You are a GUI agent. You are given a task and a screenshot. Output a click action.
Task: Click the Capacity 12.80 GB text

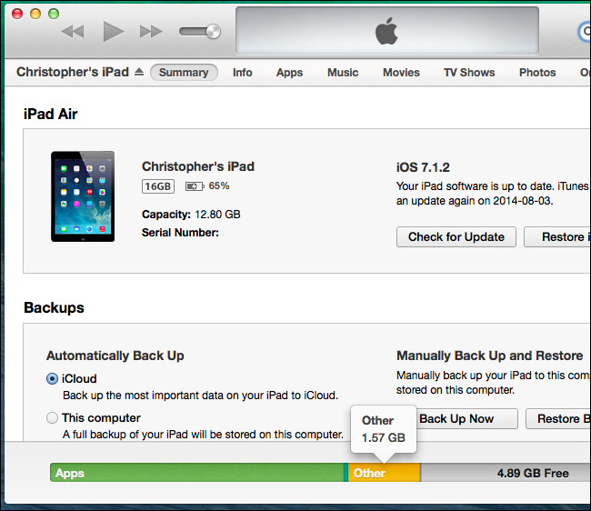[191, 215]
